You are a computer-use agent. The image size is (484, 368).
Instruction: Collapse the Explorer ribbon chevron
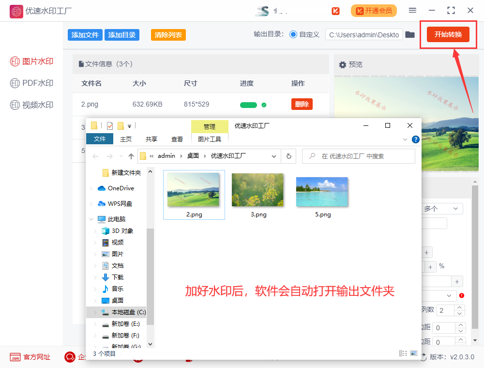[x=405, y=139]
